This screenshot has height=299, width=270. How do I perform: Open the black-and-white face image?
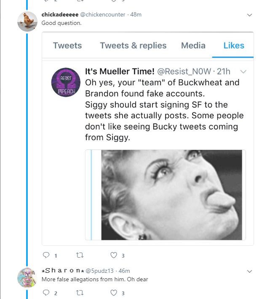pyautogui.click(x=171, y=195)
